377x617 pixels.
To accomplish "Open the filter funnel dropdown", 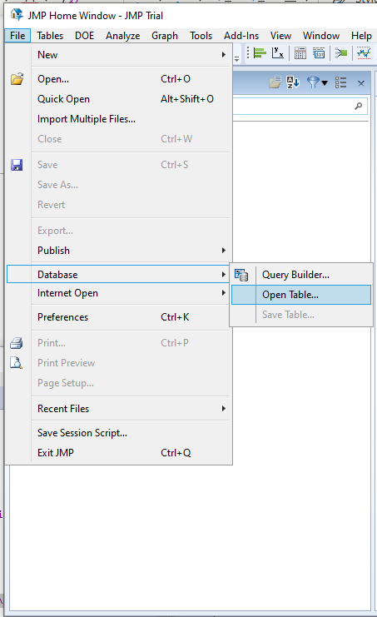I will 317,82.
